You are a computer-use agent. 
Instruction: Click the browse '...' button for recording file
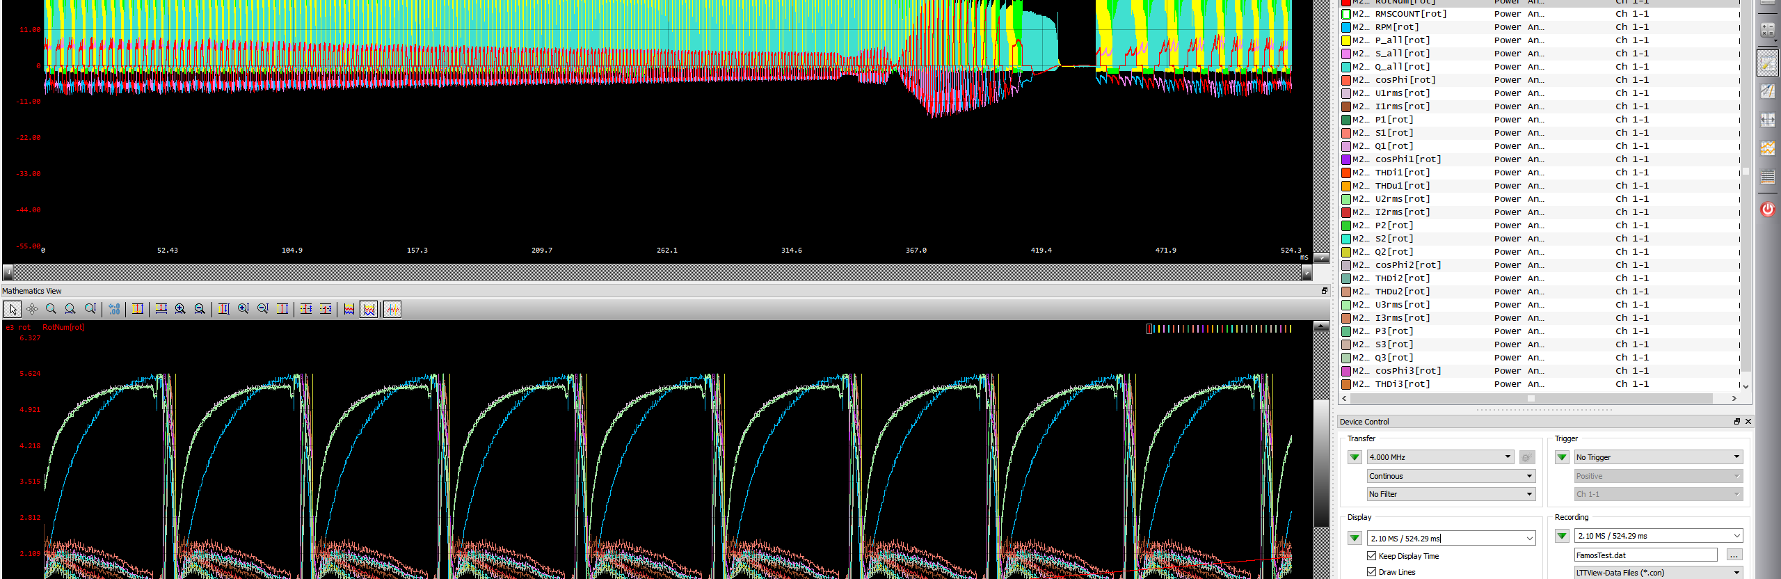click(1734, 555)
